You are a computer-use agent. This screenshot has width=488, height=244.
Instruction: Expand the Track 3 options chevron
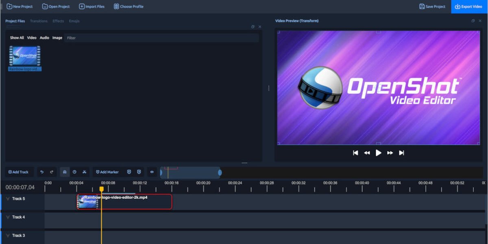point(8,235)
